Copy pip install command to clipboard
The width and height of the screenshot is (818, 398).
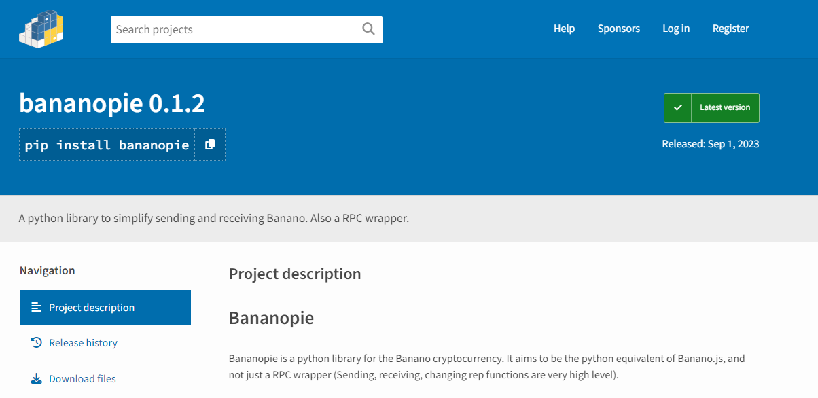tap(210, 144)
